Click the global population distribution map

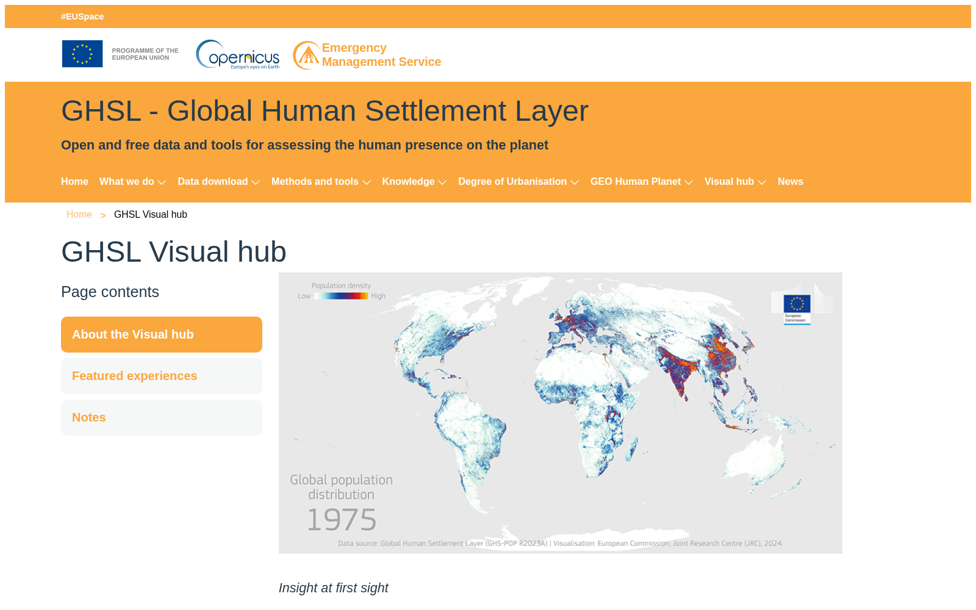click(x=561, y=413)
